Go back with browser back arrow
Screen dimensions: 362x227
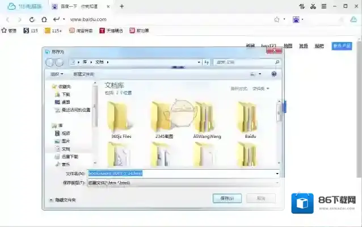(7, 20)
